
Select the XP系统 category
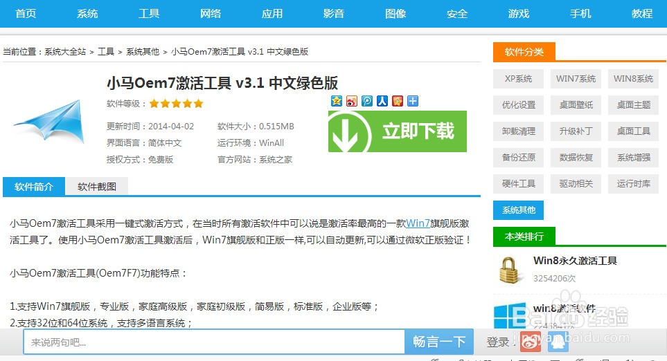(519, 79)
